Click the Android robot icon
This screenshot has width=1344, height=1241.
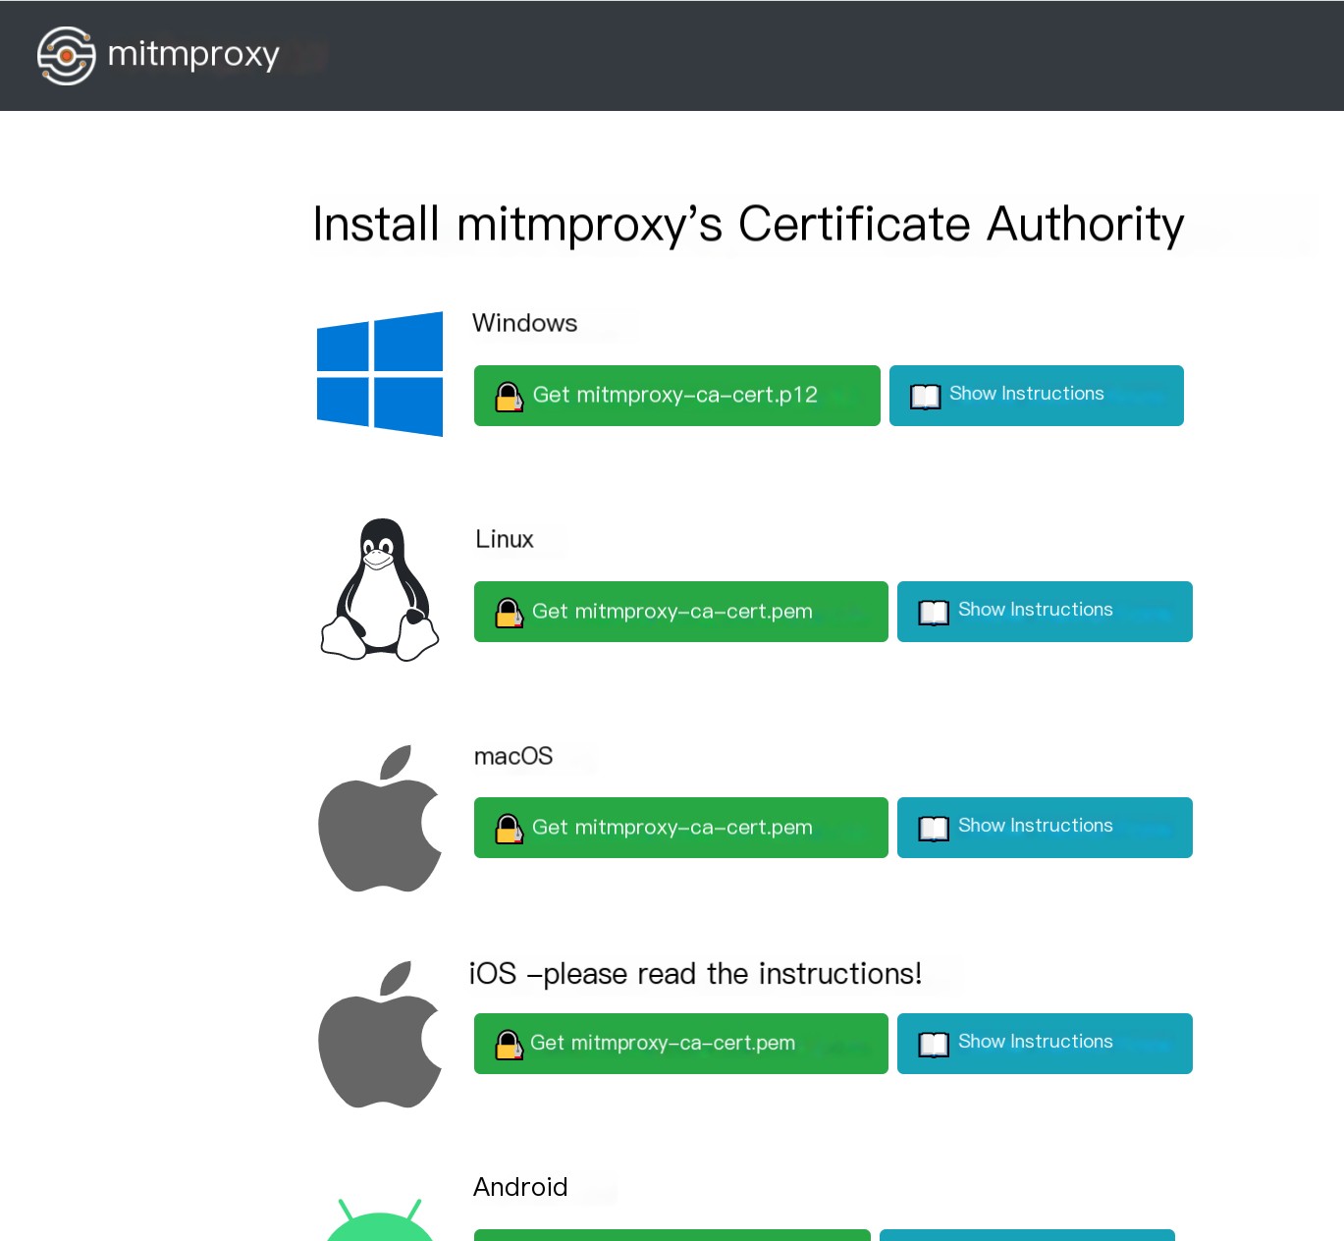click(x=380, y=1219)
